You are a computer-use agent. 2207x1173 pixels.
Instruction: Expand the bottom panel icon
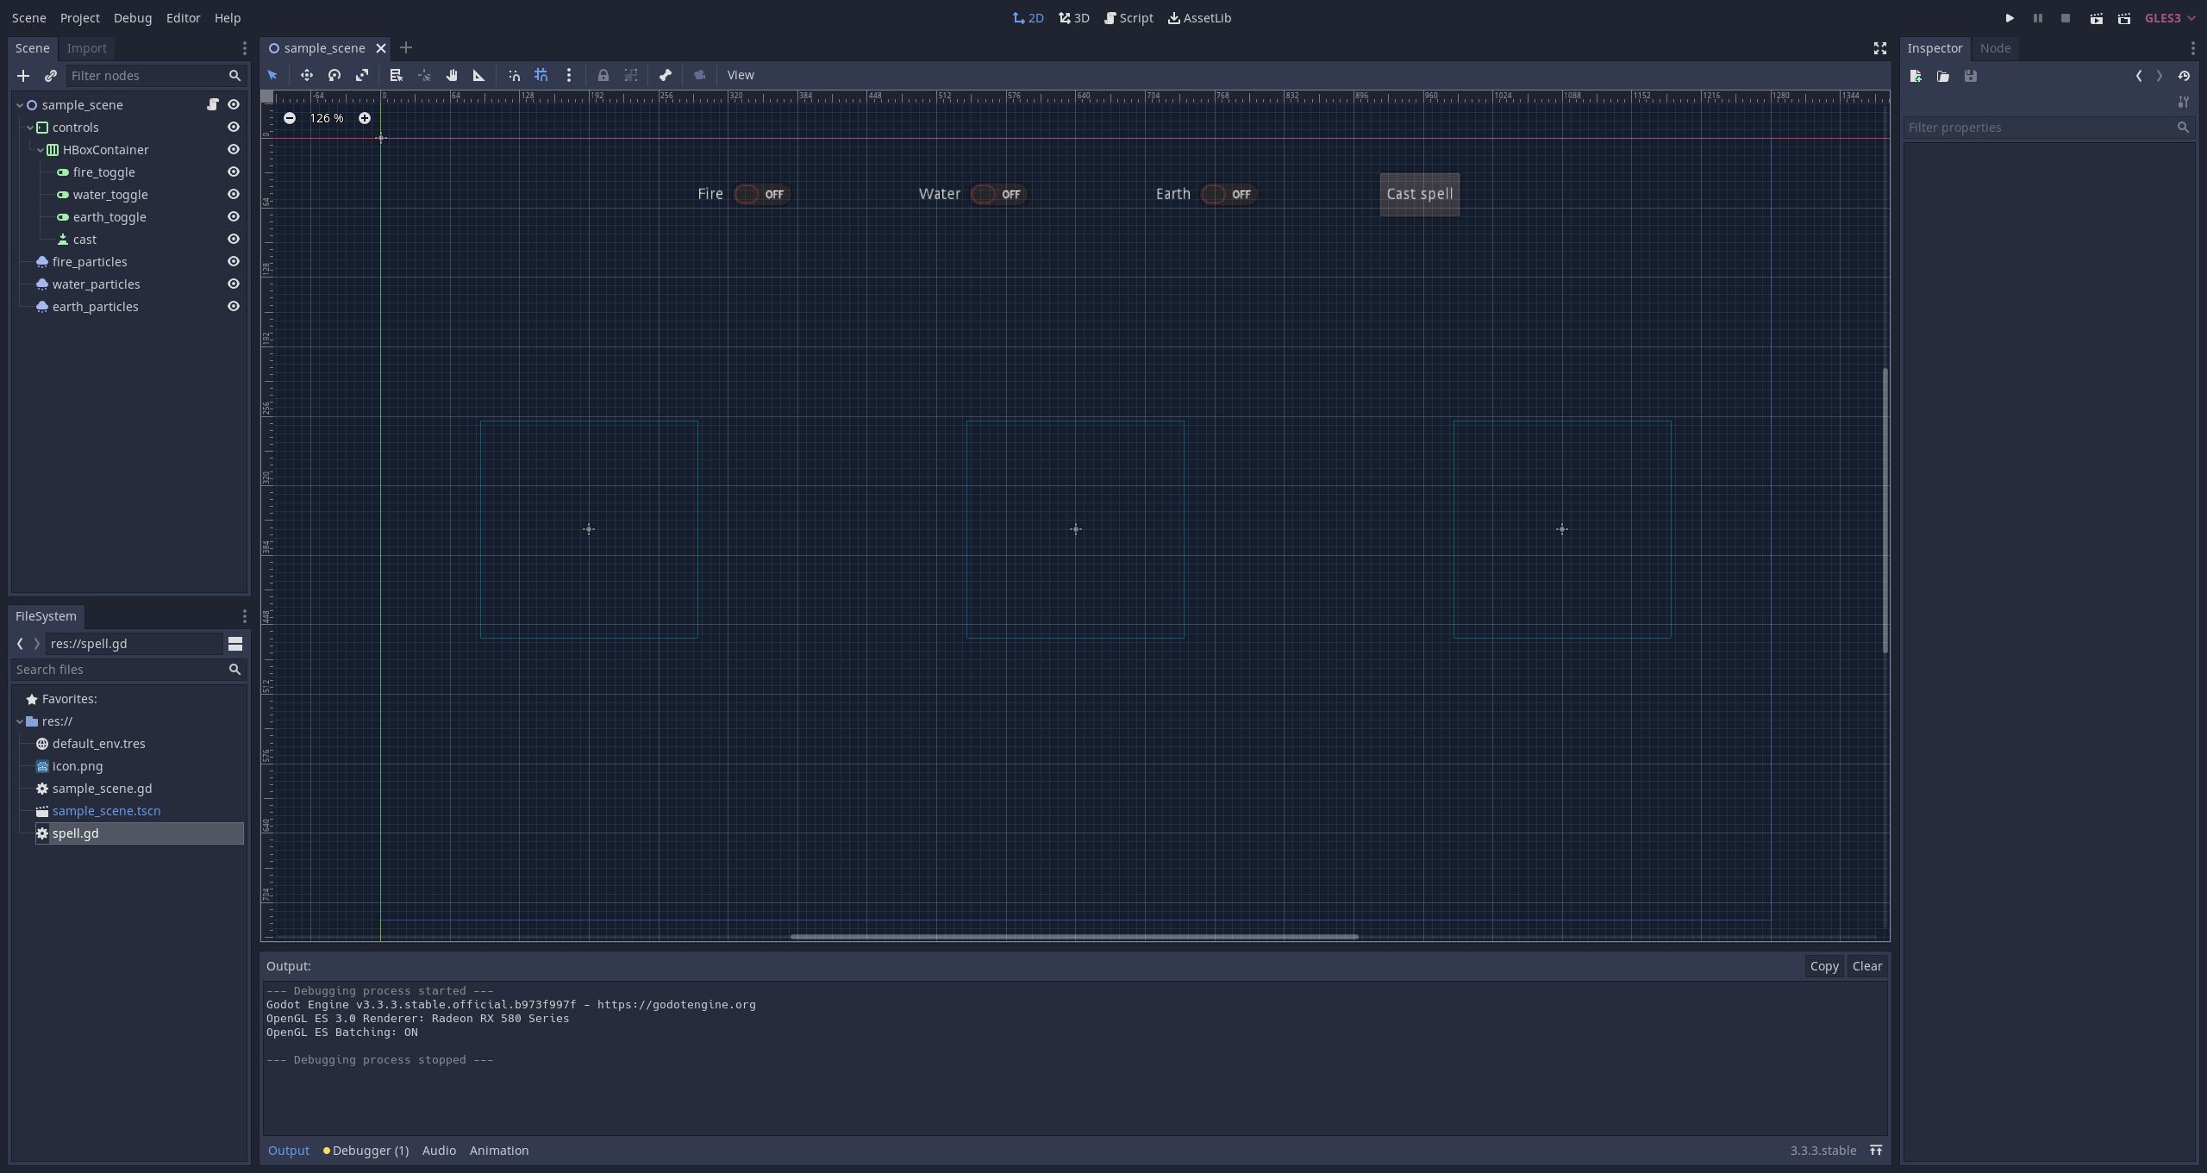[x=1876, y=1151]
